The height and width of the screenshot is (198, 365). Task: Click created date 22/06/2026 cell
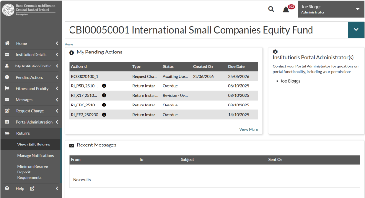(203, 76)
